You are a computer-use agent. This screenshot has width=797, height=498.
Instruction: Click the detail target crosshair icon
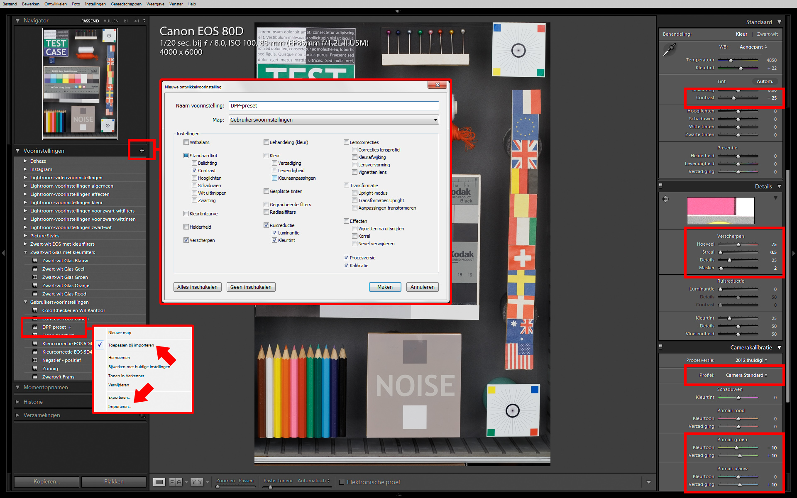point(665,199)
